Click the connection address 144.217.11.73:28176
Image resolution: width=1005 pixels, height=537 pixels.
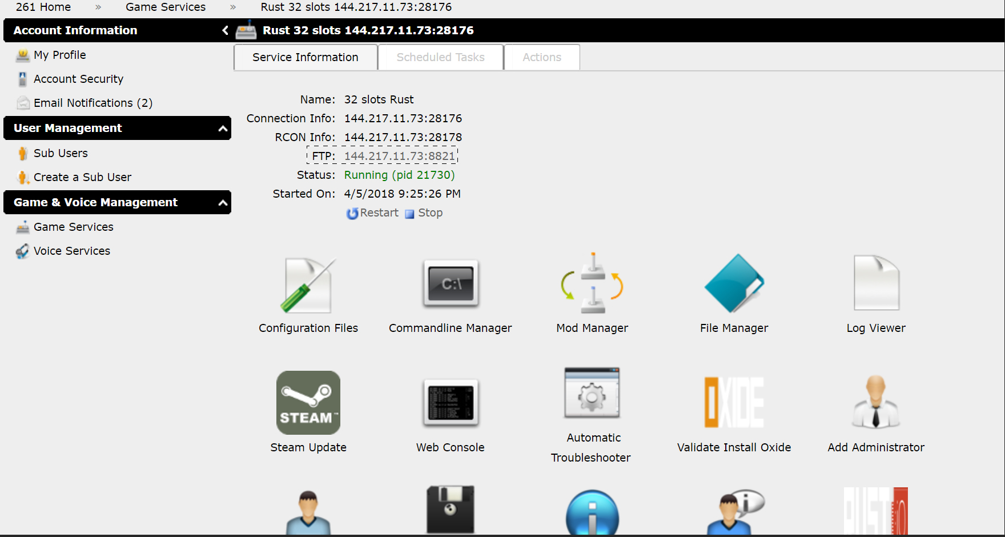click(x=403, y=118)
